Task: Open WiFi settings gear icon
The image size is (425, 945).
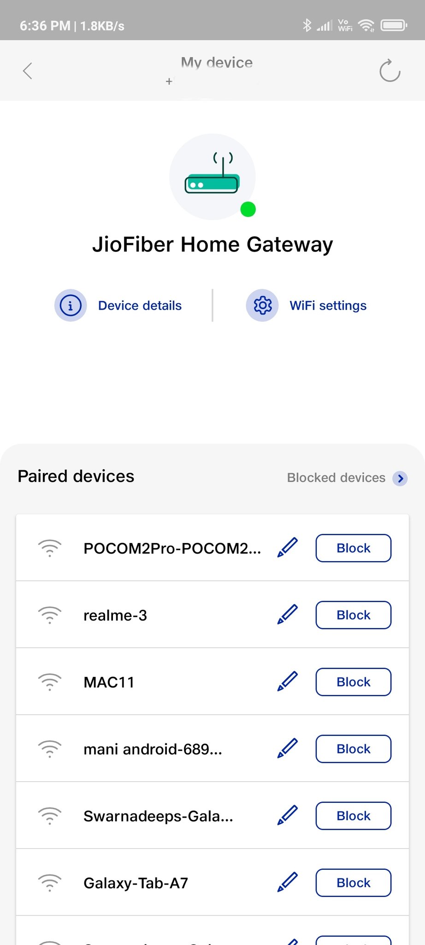Action: (262, 305)
